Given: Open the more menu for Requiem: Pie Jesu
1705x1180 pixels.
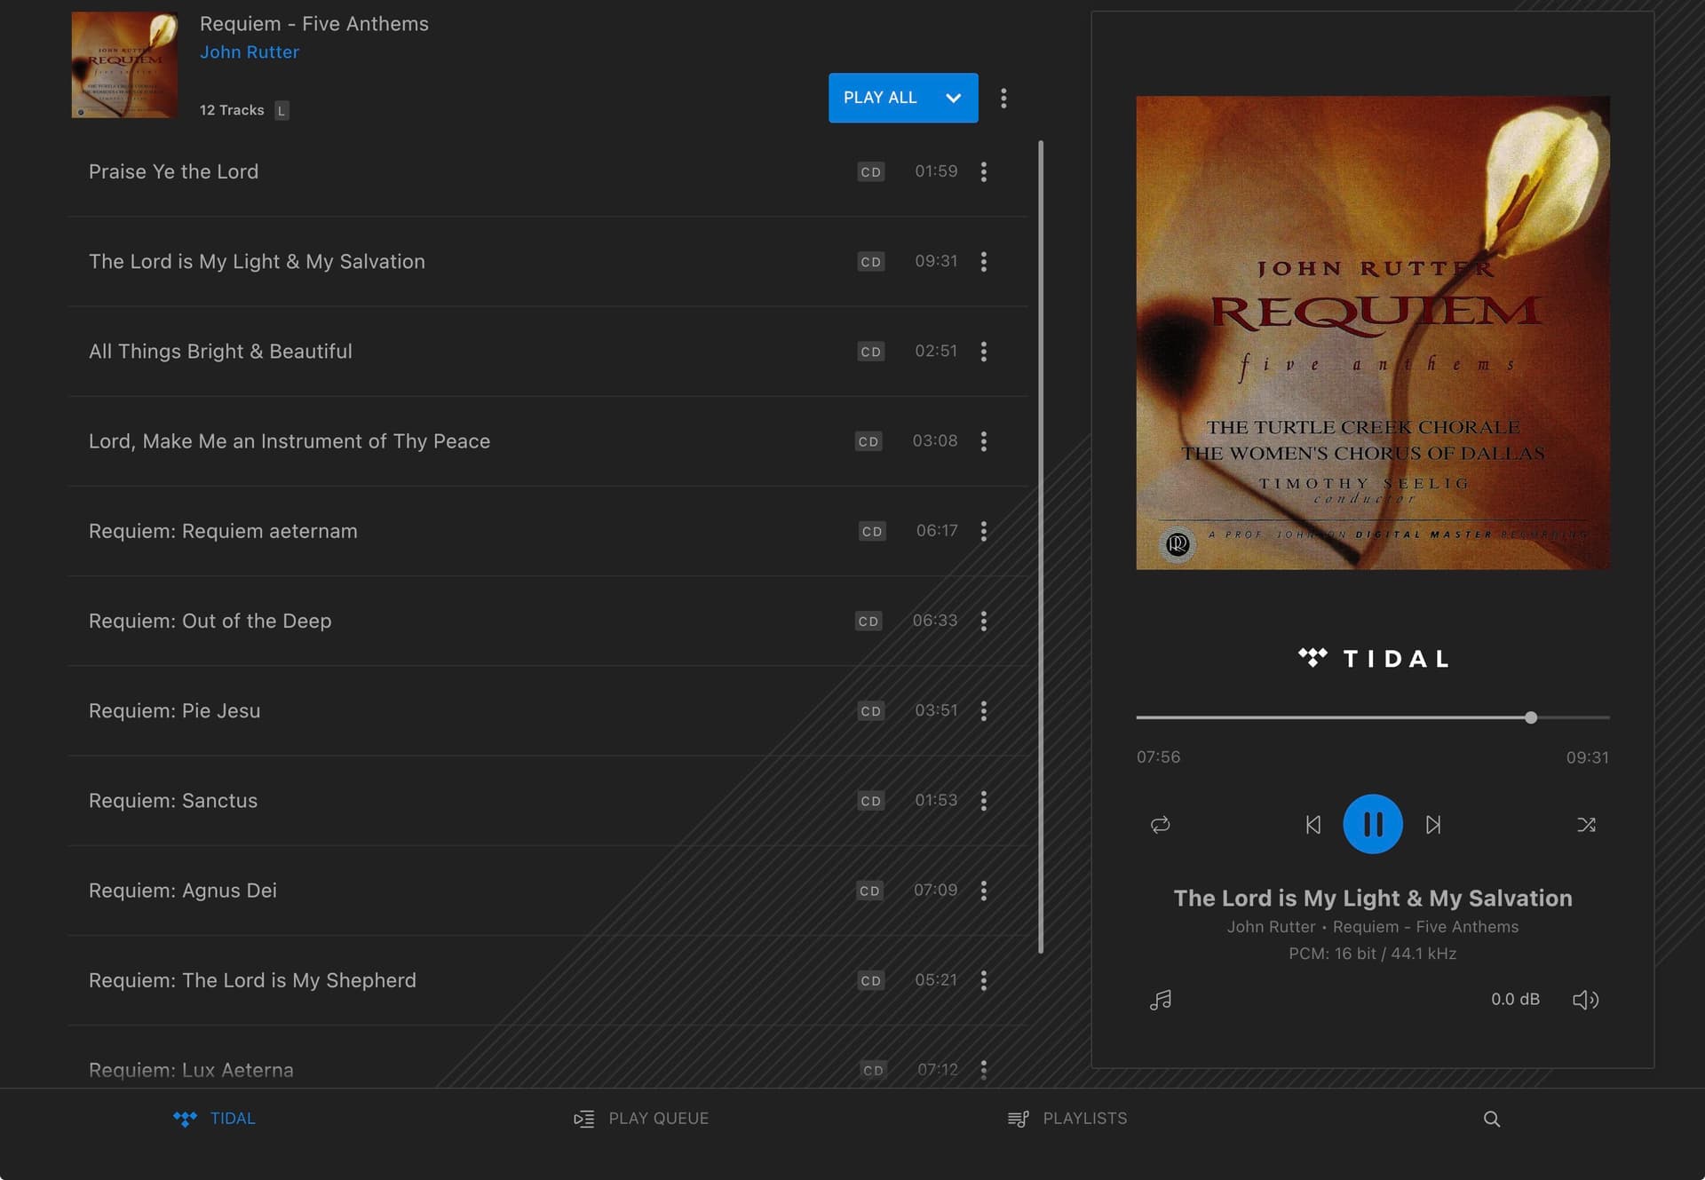Looking at the screenshot, I should click(x=983, y=710).
